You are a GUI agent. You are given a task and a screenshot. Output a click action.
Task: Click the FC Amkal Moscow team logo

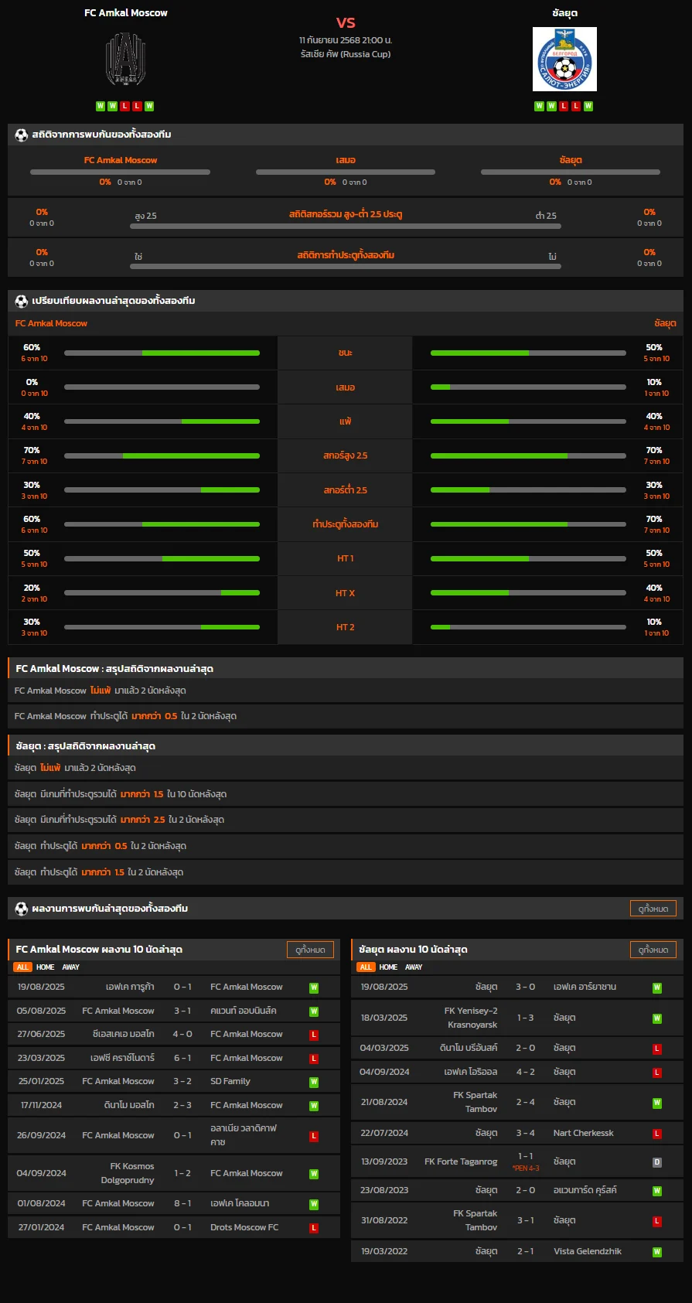pos(125,60)
